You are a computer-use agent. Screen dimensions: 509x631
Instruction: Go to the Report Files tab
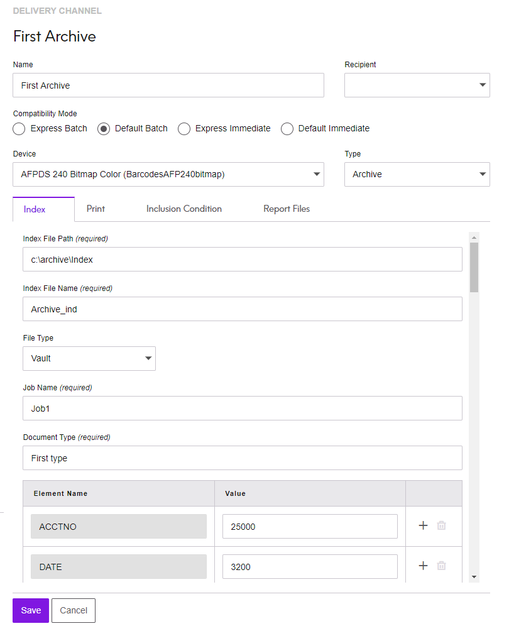click(x=286, y=209)
